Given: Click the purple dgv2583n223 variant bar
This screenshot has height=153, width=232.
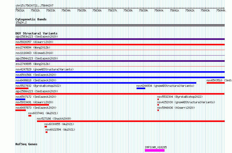Looking at the screenshot, I should (120, 39).
